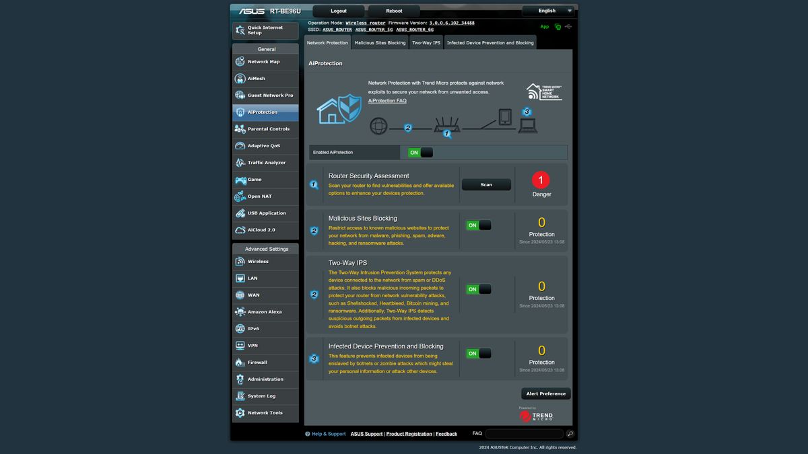Click the USB status icon at top right
808x454 pixels.
[x=569, y=27]
